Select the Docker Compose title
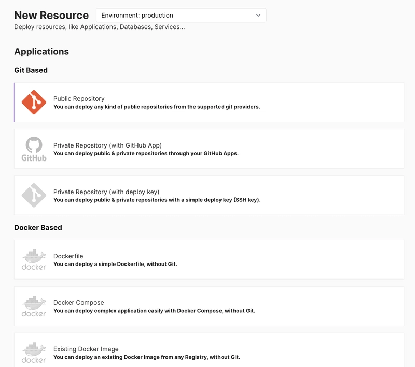This screenshot has width=415, height=367. 79,303
